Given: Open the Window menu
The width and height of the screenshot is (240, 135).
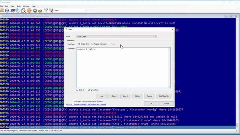Looking at the screenshot, I should [x=26, y=6].
